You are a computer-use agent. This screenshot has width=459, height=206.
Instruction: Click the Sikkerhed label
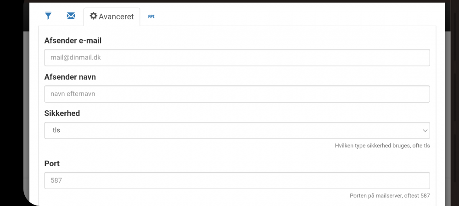coord(62,113)
